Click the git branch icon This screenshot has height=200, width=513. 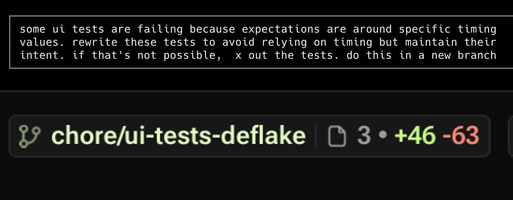[x=30, y=136]
